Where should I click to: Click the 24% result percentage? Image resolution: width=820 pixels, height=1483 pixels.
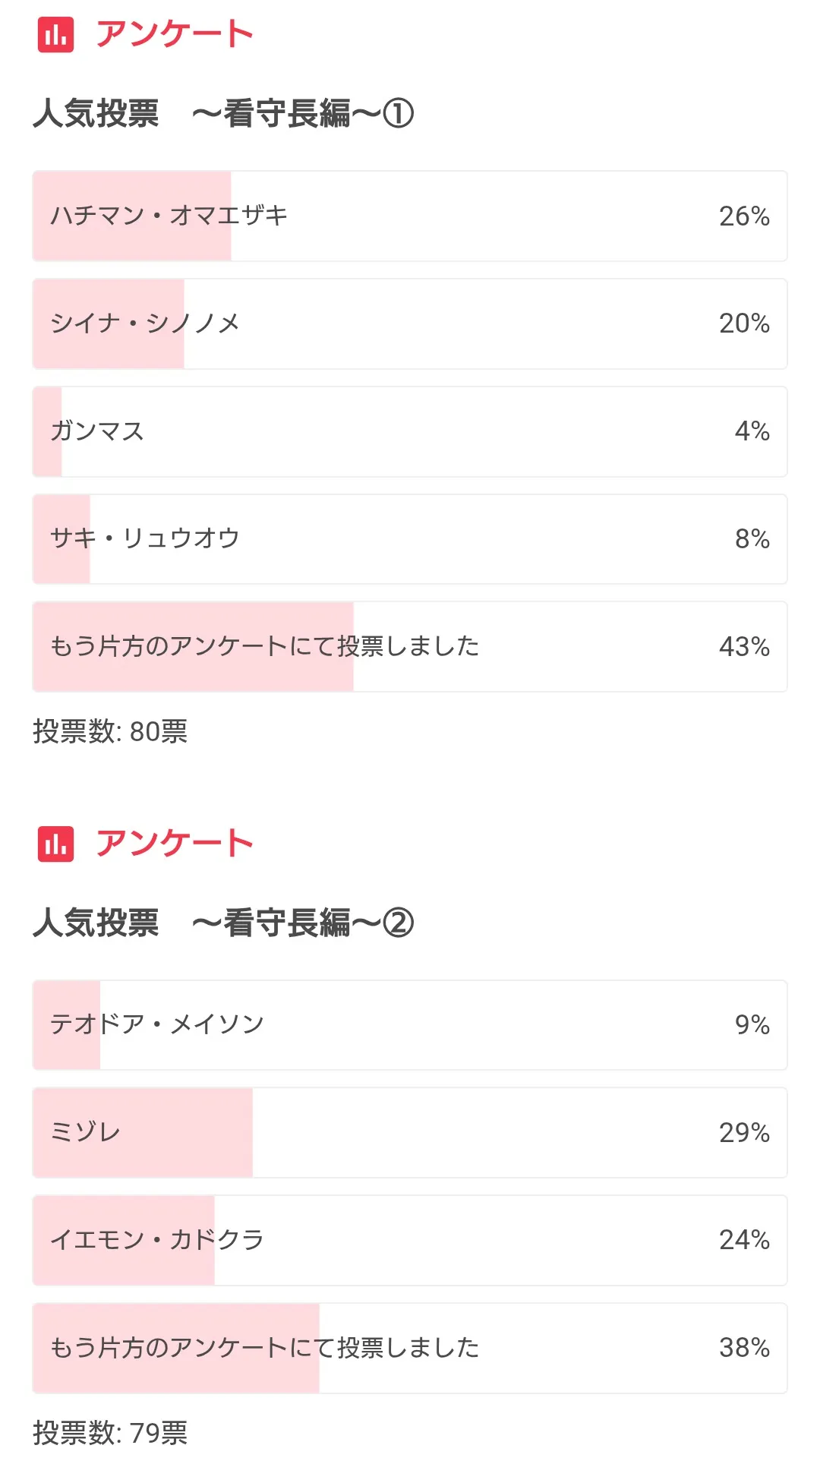pos(744,1240)
